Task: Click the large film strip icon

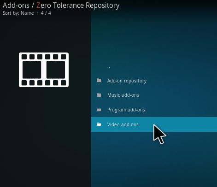Action: tap(44, 70)
